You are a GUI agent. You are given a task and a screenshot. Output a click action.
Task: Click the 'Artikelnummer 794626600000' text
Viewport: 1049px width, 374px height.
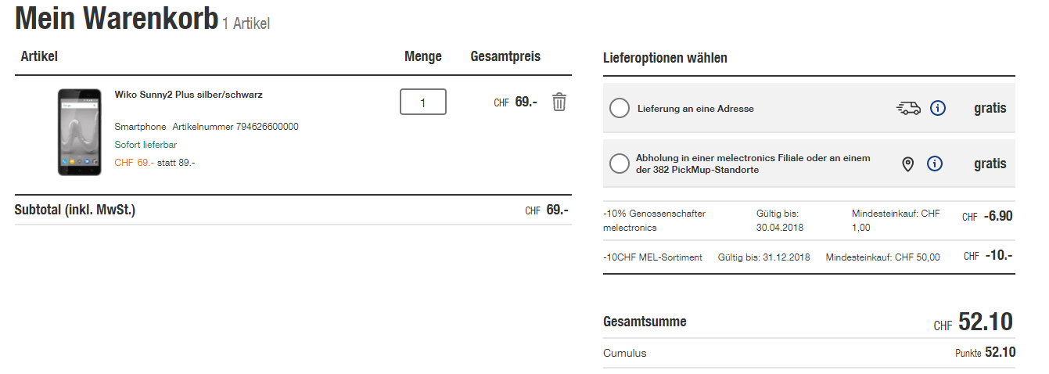coord(235,127)
